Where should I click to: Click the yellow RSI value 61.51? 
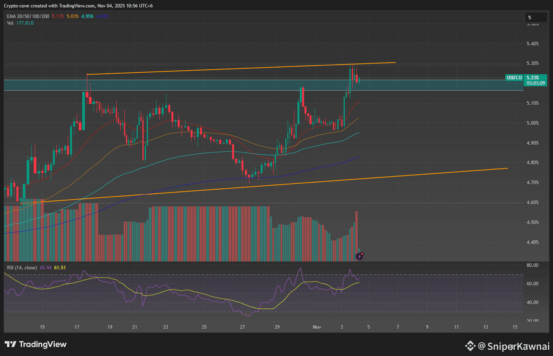pyautogui.click(x=60, y=268)
